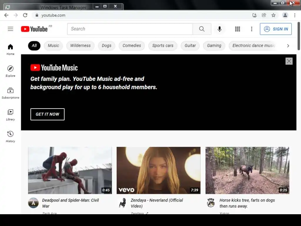Select the Sports cars filter chip
This screenshot has width=301, height=226.
(163, 46)
